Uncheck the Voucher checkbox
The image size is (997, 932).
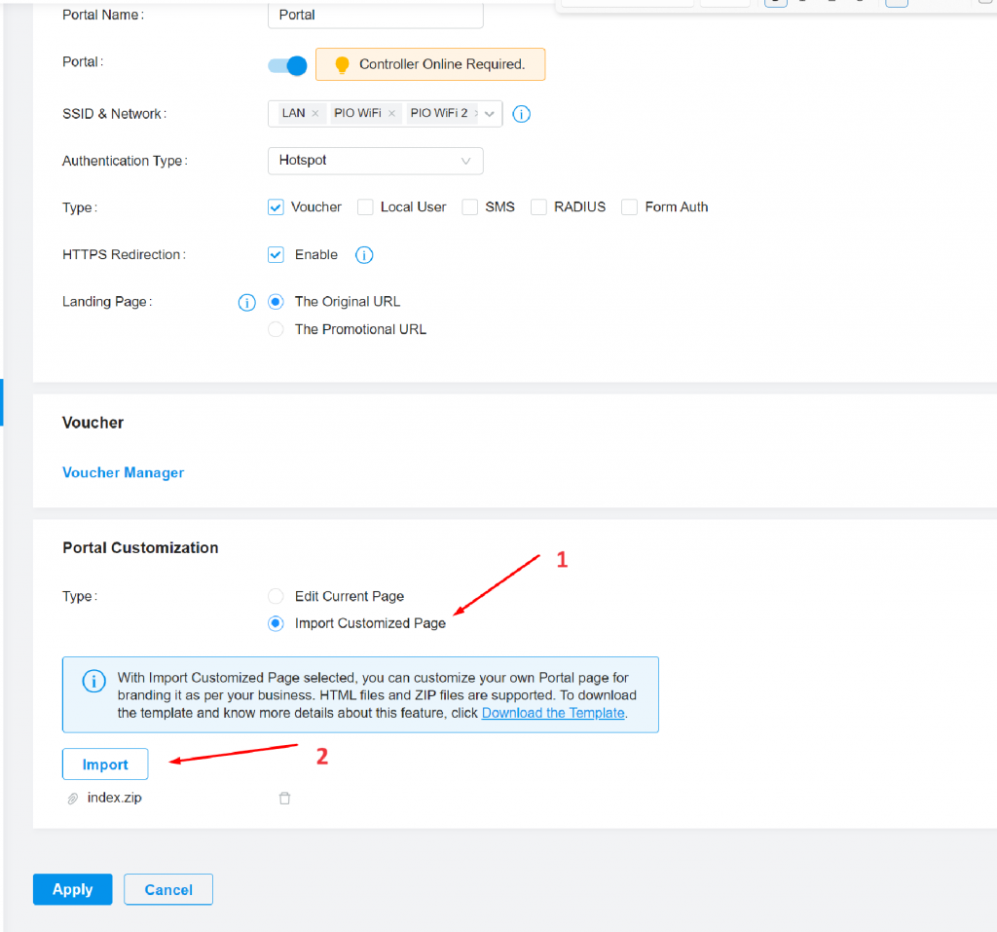[275, 206]
